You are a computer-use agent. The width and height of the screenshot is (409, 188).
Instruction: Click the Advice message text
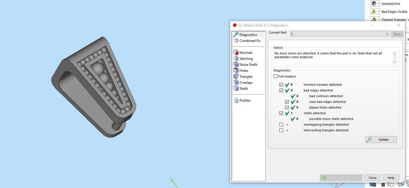pos(328,55)
